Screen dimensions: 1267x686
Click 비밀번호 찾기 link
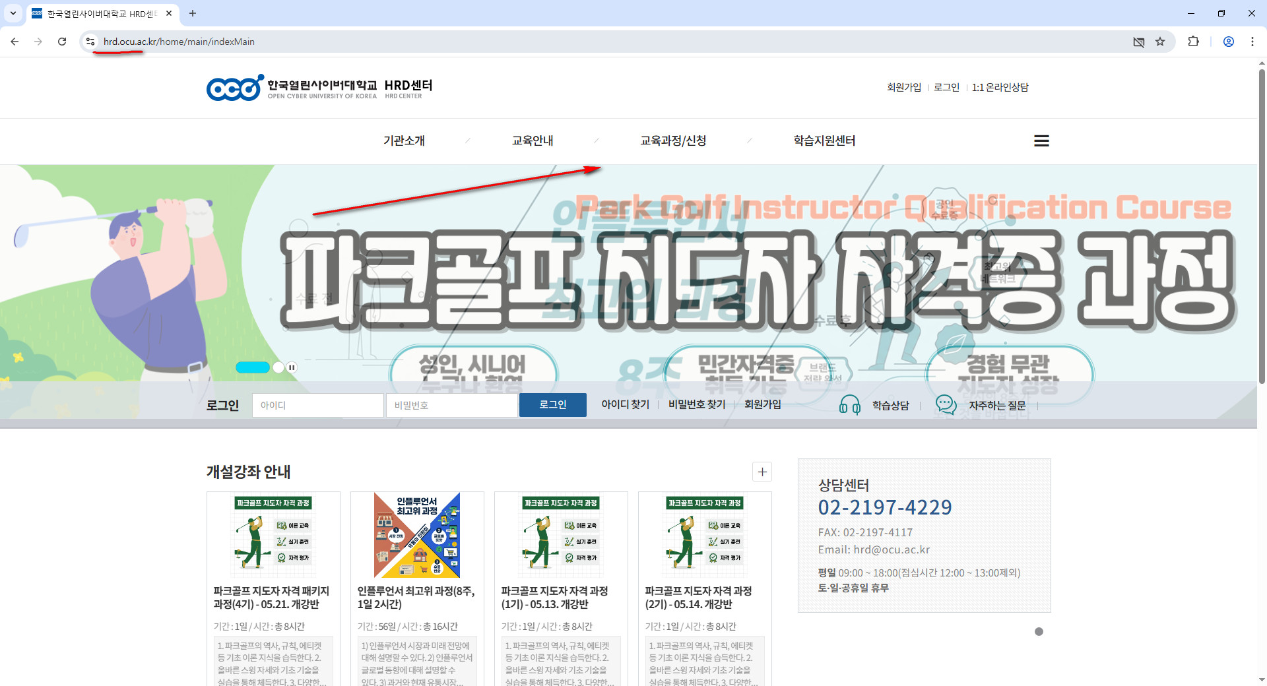point(697,404)
